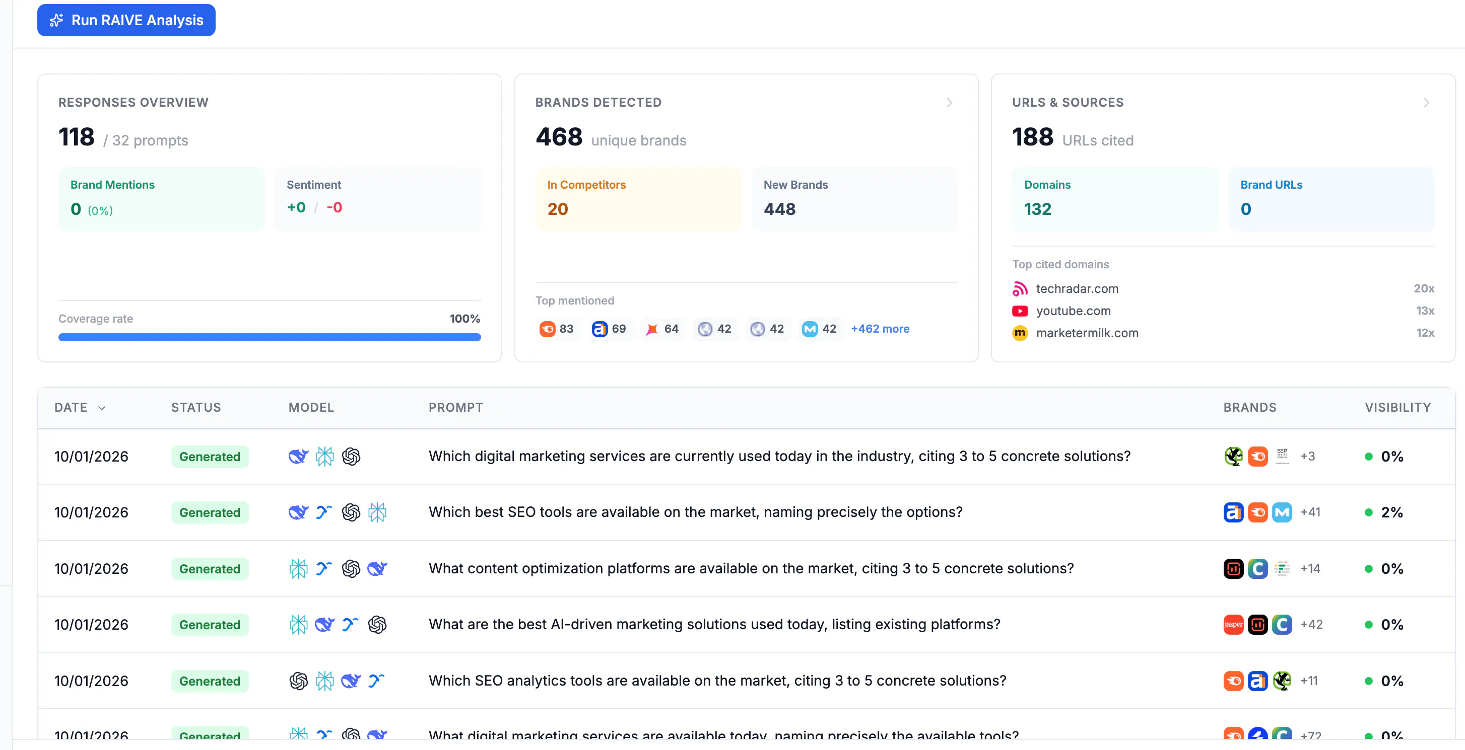Screen dimensions: 1465x750
Task: Click the brand chip showing 64 mentions
Action: point(662,329)
